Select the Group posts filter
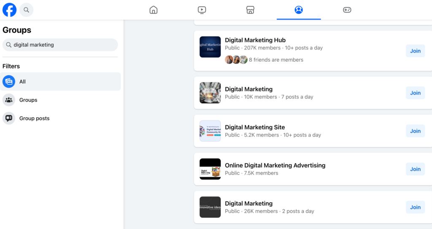Image resolution: width=432 pixels, height=229 pixels. (60, 118)
